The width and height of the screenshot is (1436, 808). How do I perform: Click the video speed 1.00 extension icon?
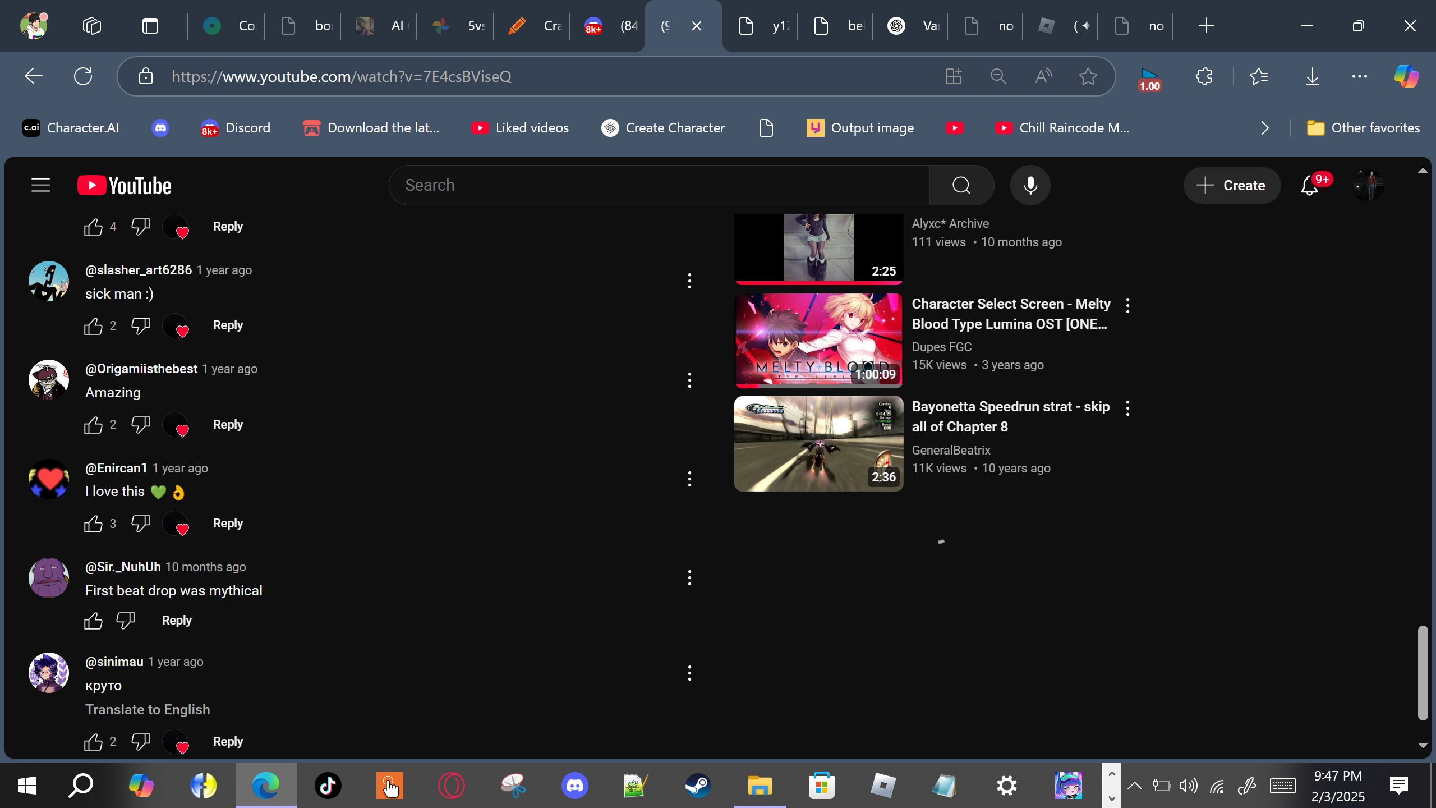pos(1149,79)
